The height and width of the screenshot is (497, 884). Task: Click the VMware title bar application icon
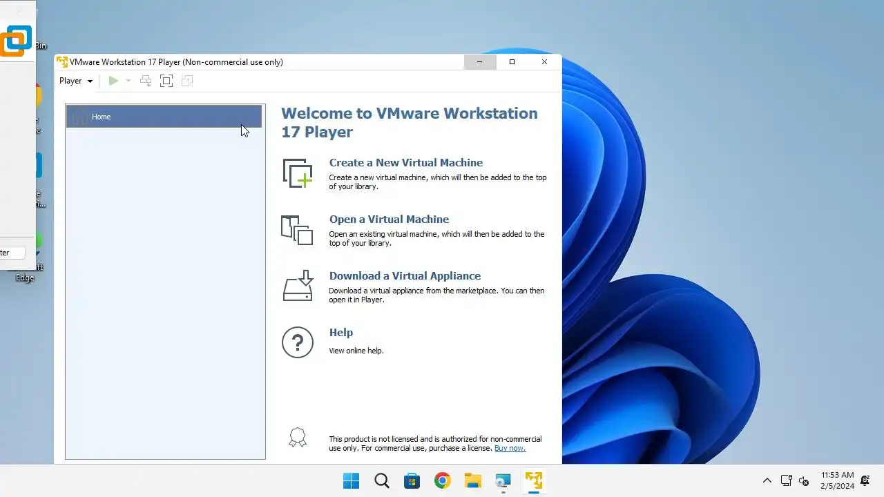click(62, 62)
